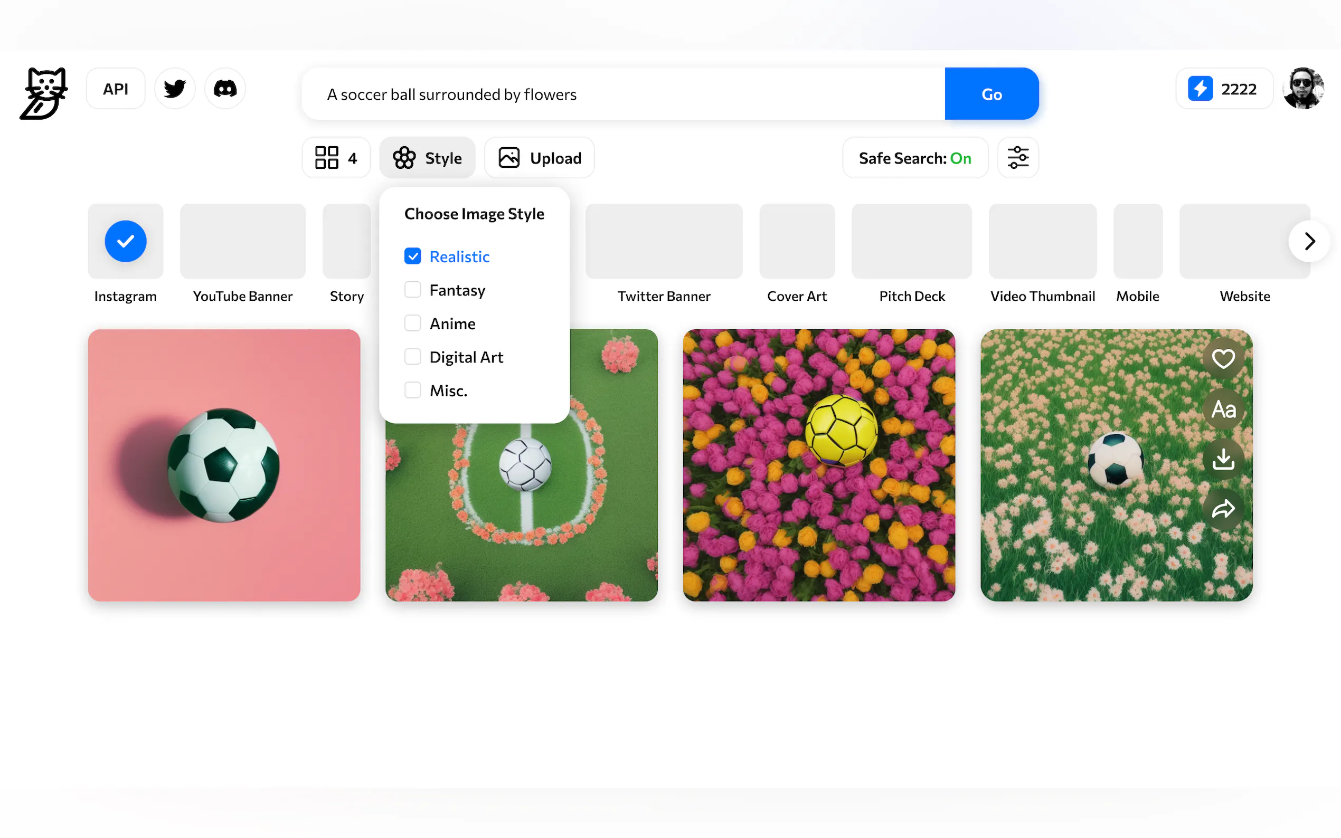Open the image count 4 selector
The width and height of the screenshot is (1341, 838).
click(336, 158)
